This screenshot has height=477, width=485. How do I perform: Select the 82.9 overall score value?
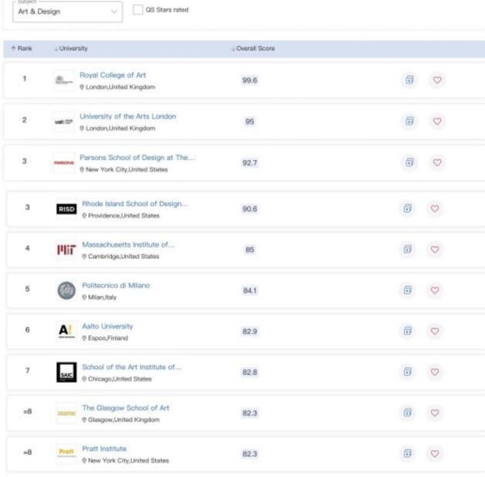tap(250, 331)
